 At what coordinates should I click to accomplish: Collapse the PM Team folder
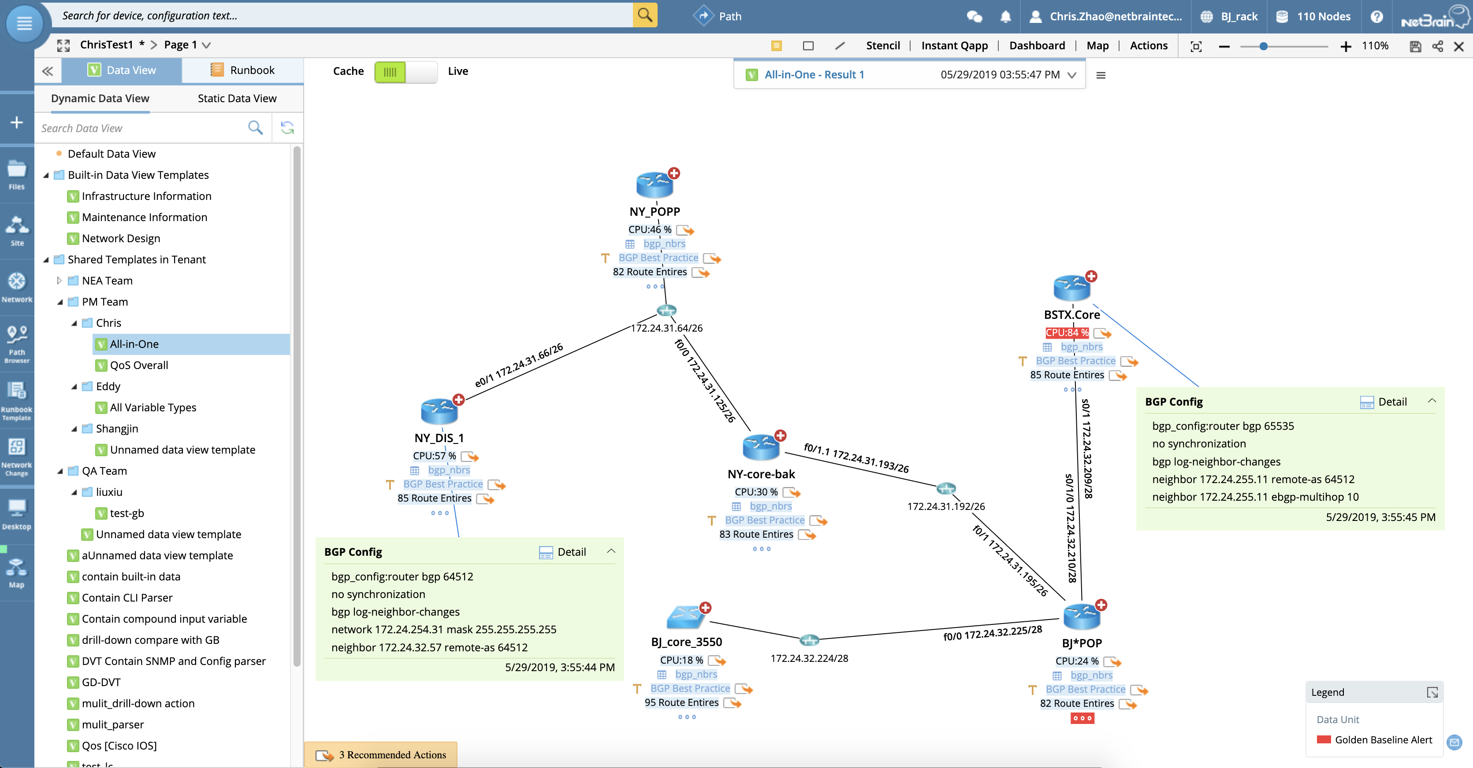pos(60,302)
